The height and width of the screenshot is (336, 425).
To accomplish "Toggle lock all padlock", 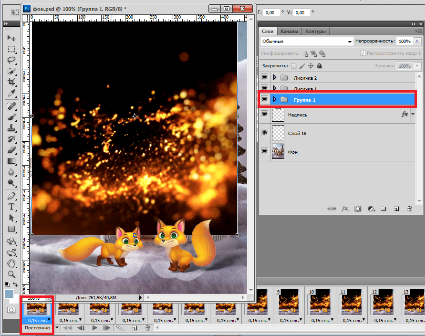I will pyautogui.click(x=319, y=66).
